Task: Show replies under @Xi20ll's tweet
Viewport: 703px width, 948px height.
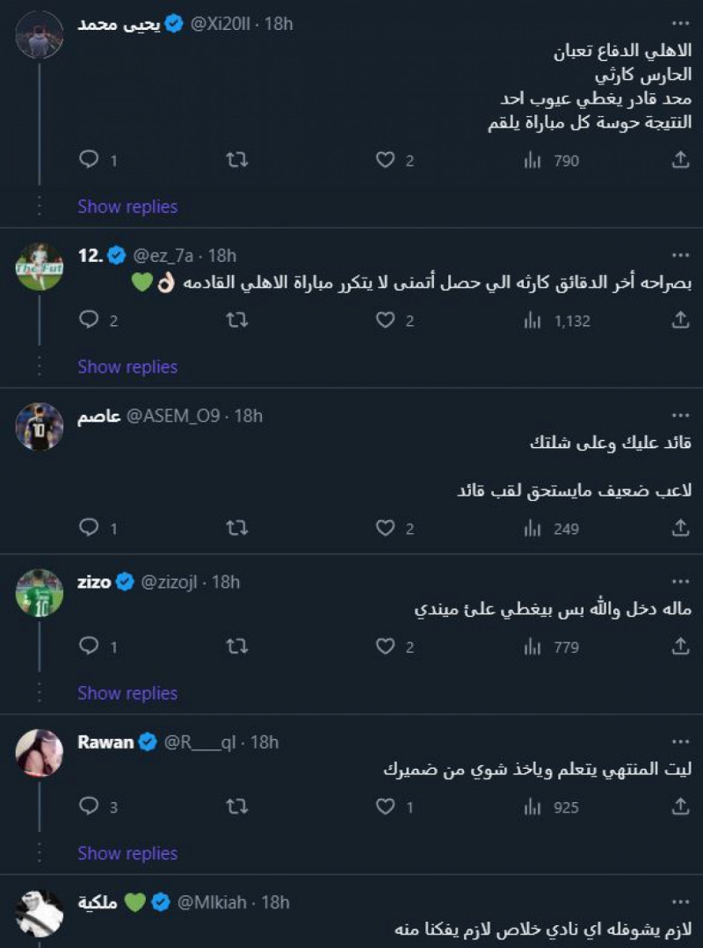Action: (x=127, y=206)
